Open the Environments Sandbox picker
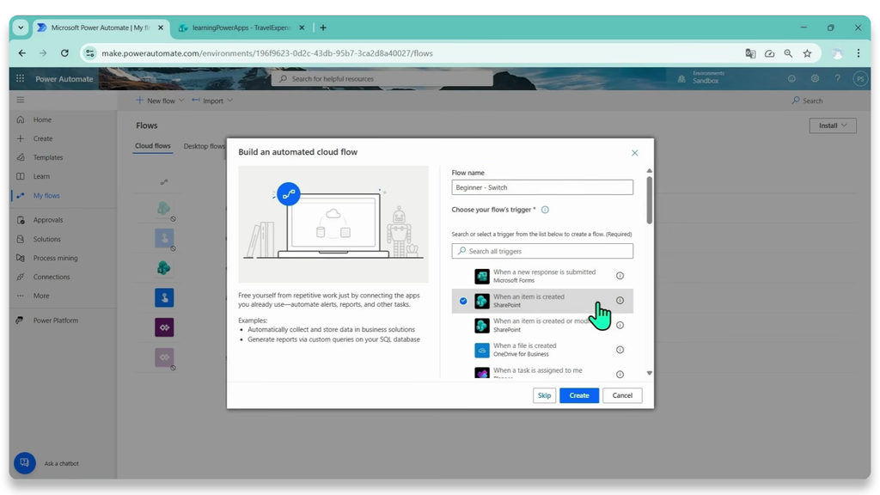 [x=701, y=78]
